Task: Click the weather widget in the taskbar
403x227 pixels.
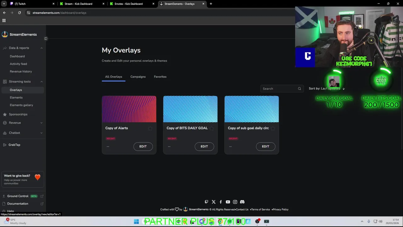Action: coord(15,221)
